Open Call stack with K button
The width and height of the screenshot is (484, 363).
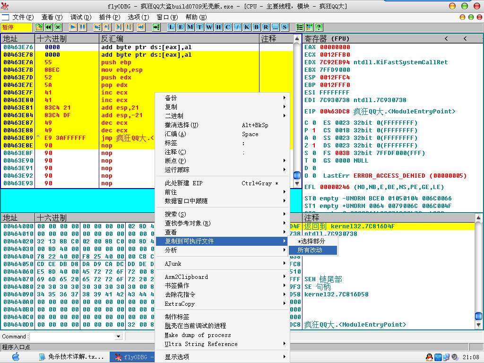point(247,27)
